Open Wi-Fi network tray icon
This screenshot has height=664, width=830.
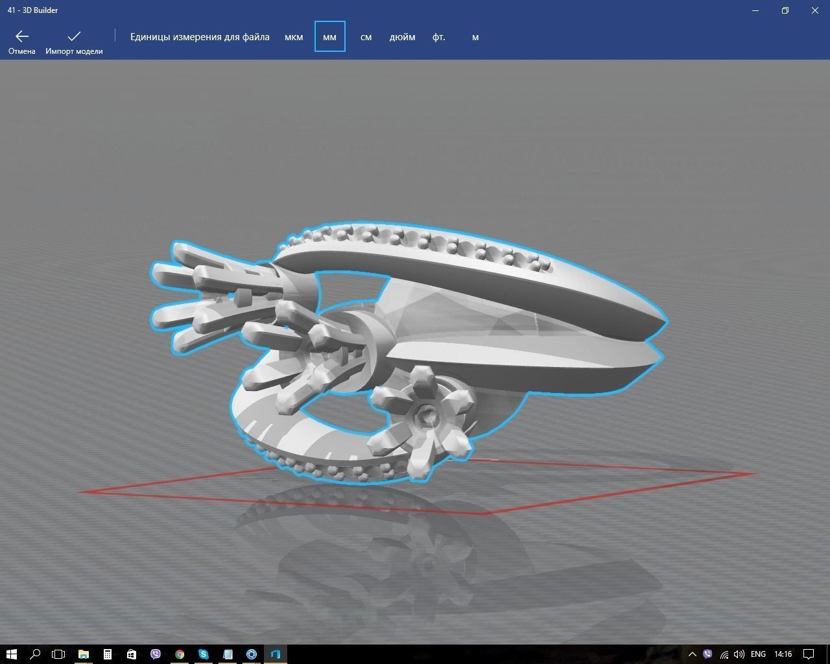724,654
